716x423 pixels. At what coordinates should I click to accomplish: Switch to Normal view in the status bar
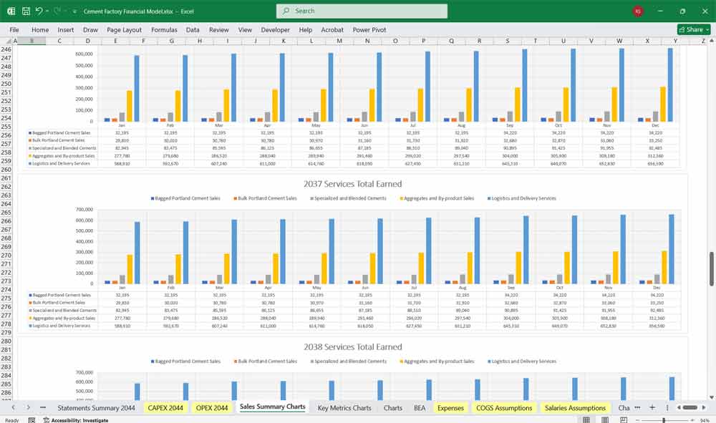pyautogui.click(x=587, y=418)
